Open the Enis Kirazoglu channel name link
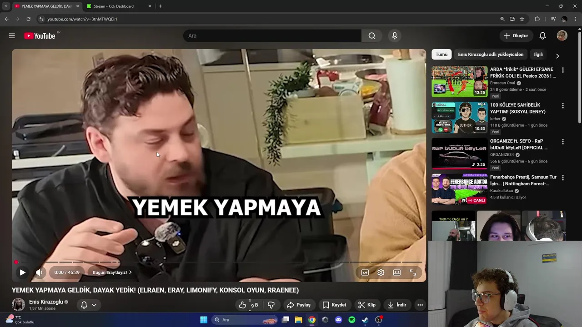 point(46,302)
